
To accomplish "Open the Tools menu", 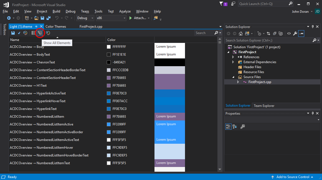I will pos(98,11).
